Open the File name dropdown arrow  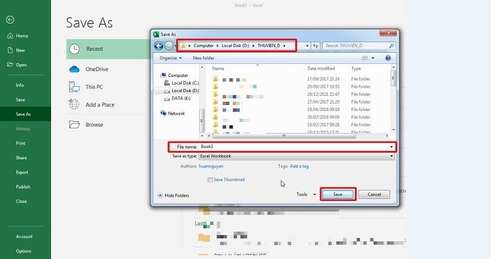point(391,147)
